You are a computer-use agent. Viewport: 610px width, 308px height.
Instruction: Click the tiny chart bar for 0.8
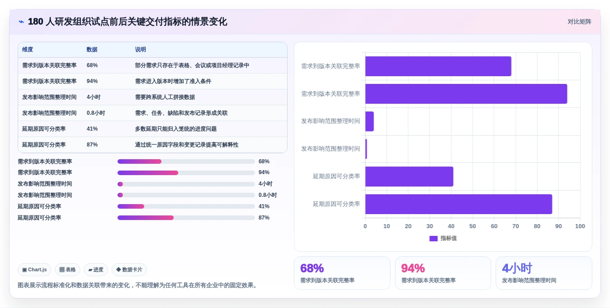pos(366,149)
